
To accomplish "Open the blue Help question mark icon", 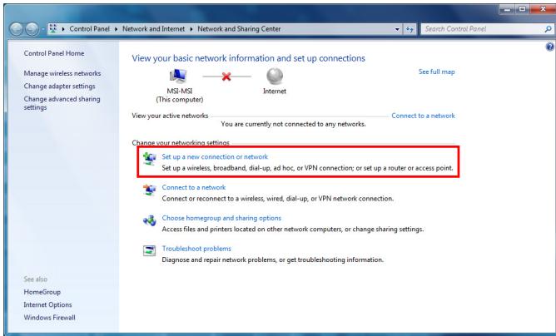I will point(549,47).
